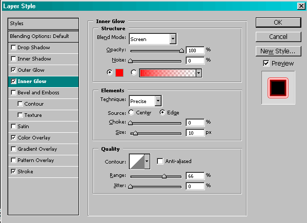
Task: Expand the Contour picker arrow
Action: pos(147,161)
